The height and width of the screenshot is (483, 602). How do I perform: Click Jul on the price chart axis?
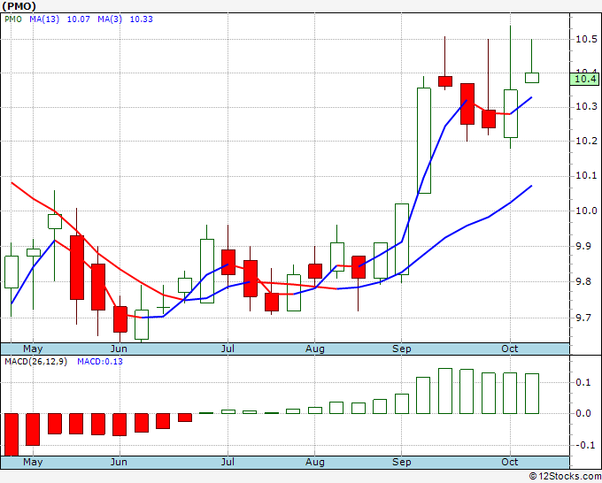point(228,349)
